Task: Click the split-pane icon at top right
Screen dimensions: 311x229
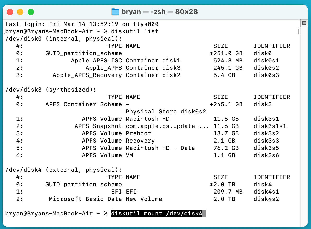Action: click(x=304, y=23)
